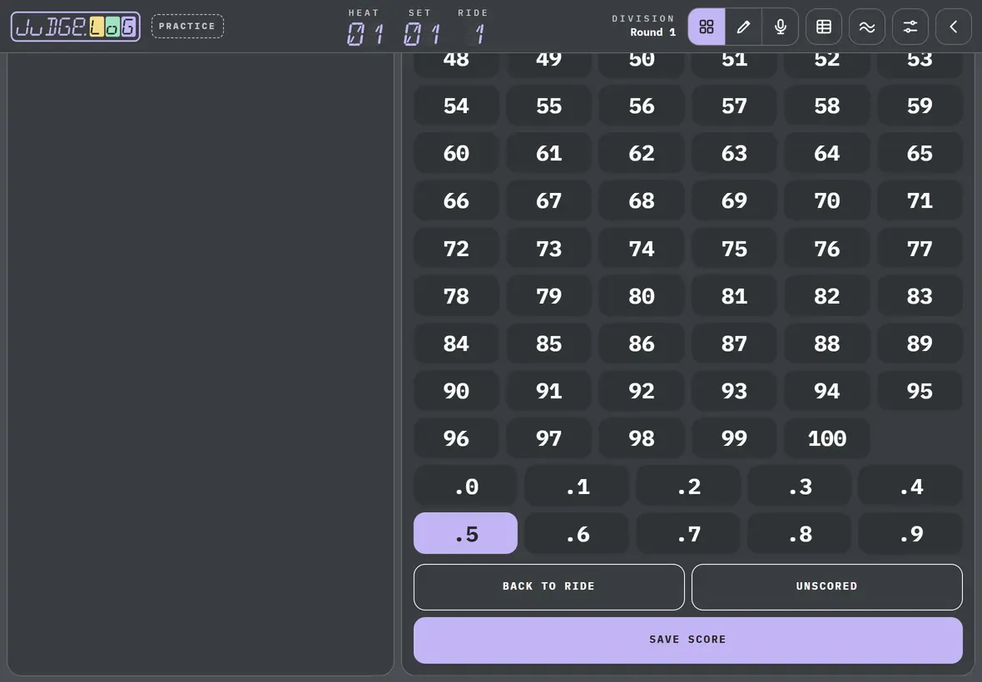The height and width of the screenshot is (682, 982).
Task: Click the JudgeLog logo
Action: [76, 27]
